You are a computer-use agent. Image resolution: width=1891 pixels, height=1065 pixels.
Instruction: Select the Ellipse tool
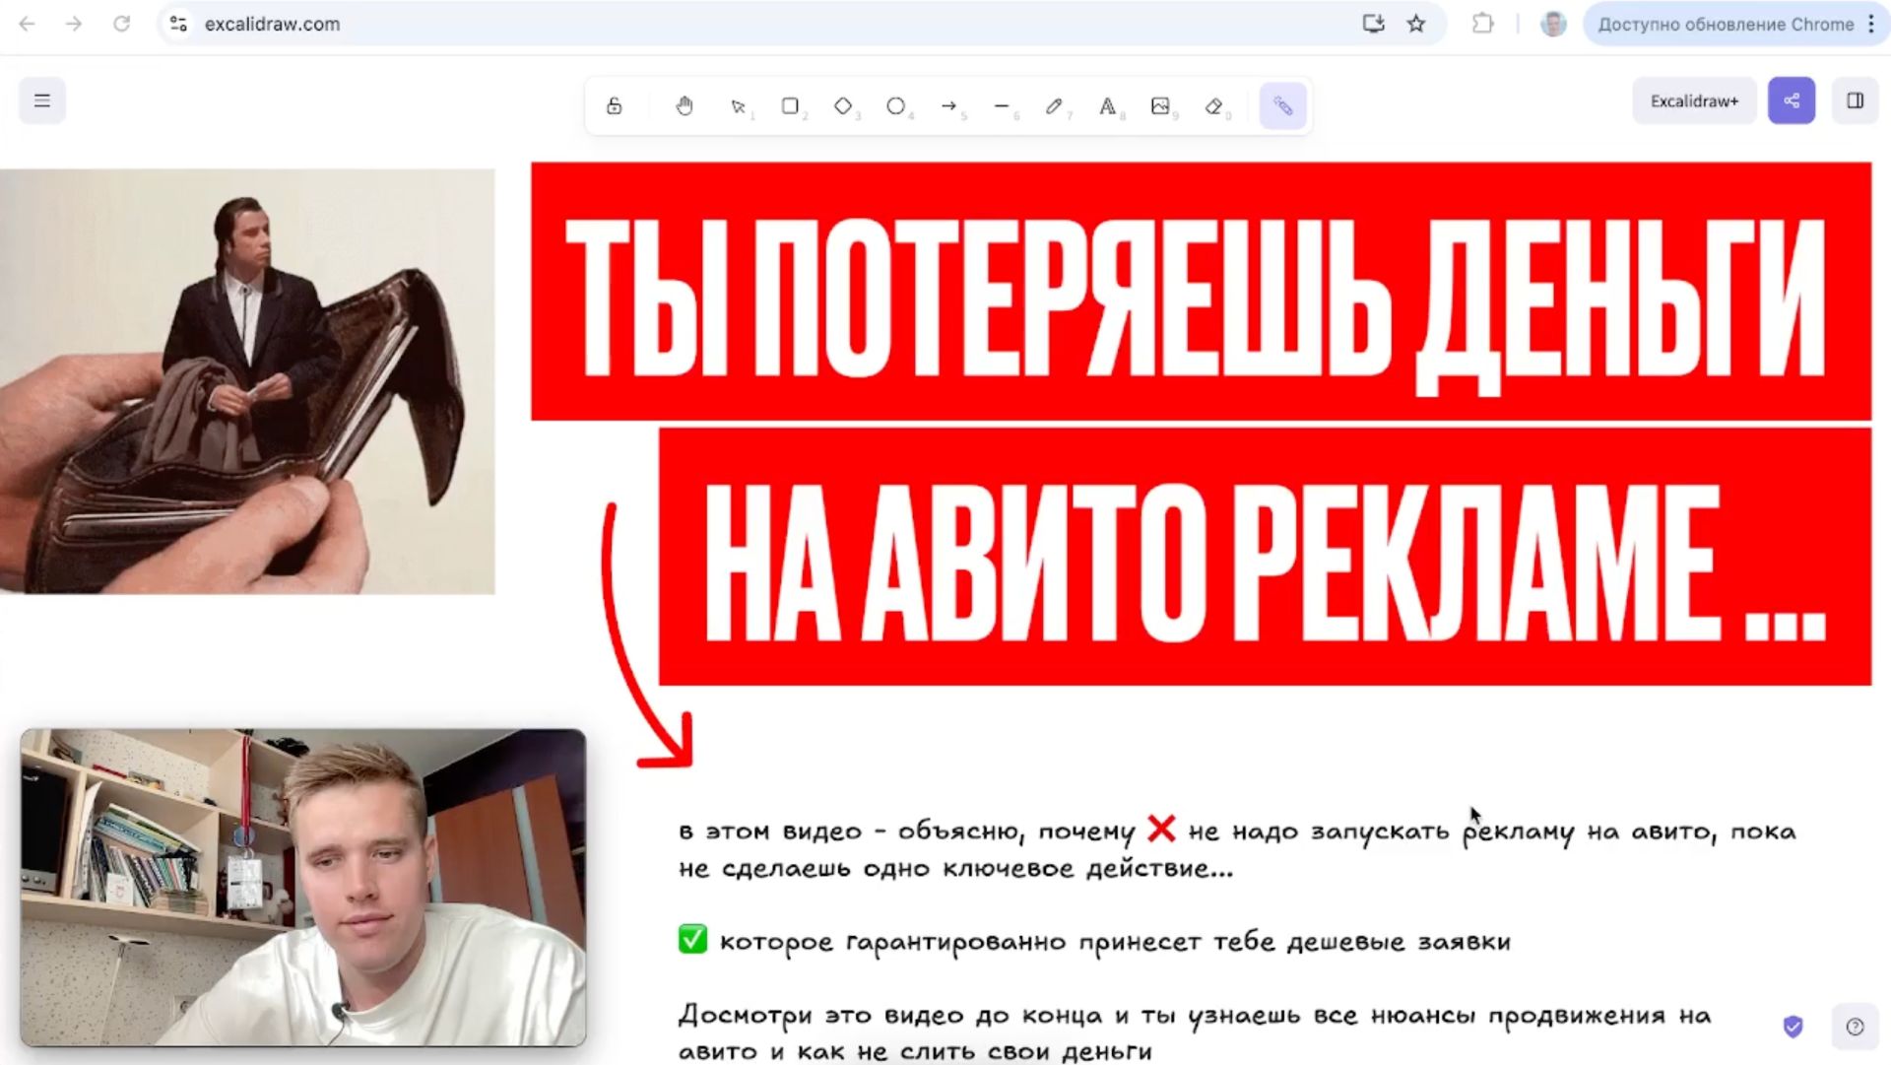click(x=896, y=105)
